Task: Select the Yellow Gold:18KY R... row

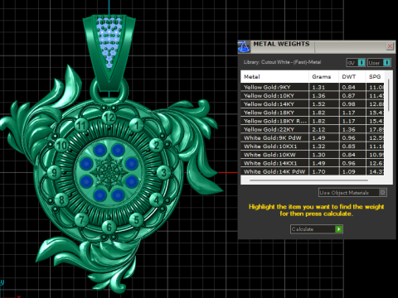Action: tap(313, 121)
